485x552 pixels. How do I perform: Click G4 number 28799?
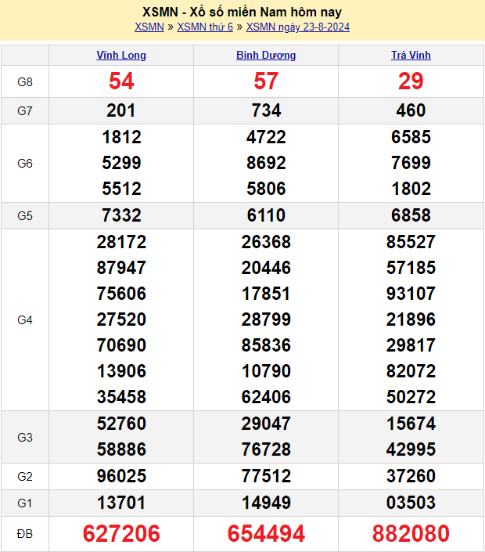tap(266, 319)
